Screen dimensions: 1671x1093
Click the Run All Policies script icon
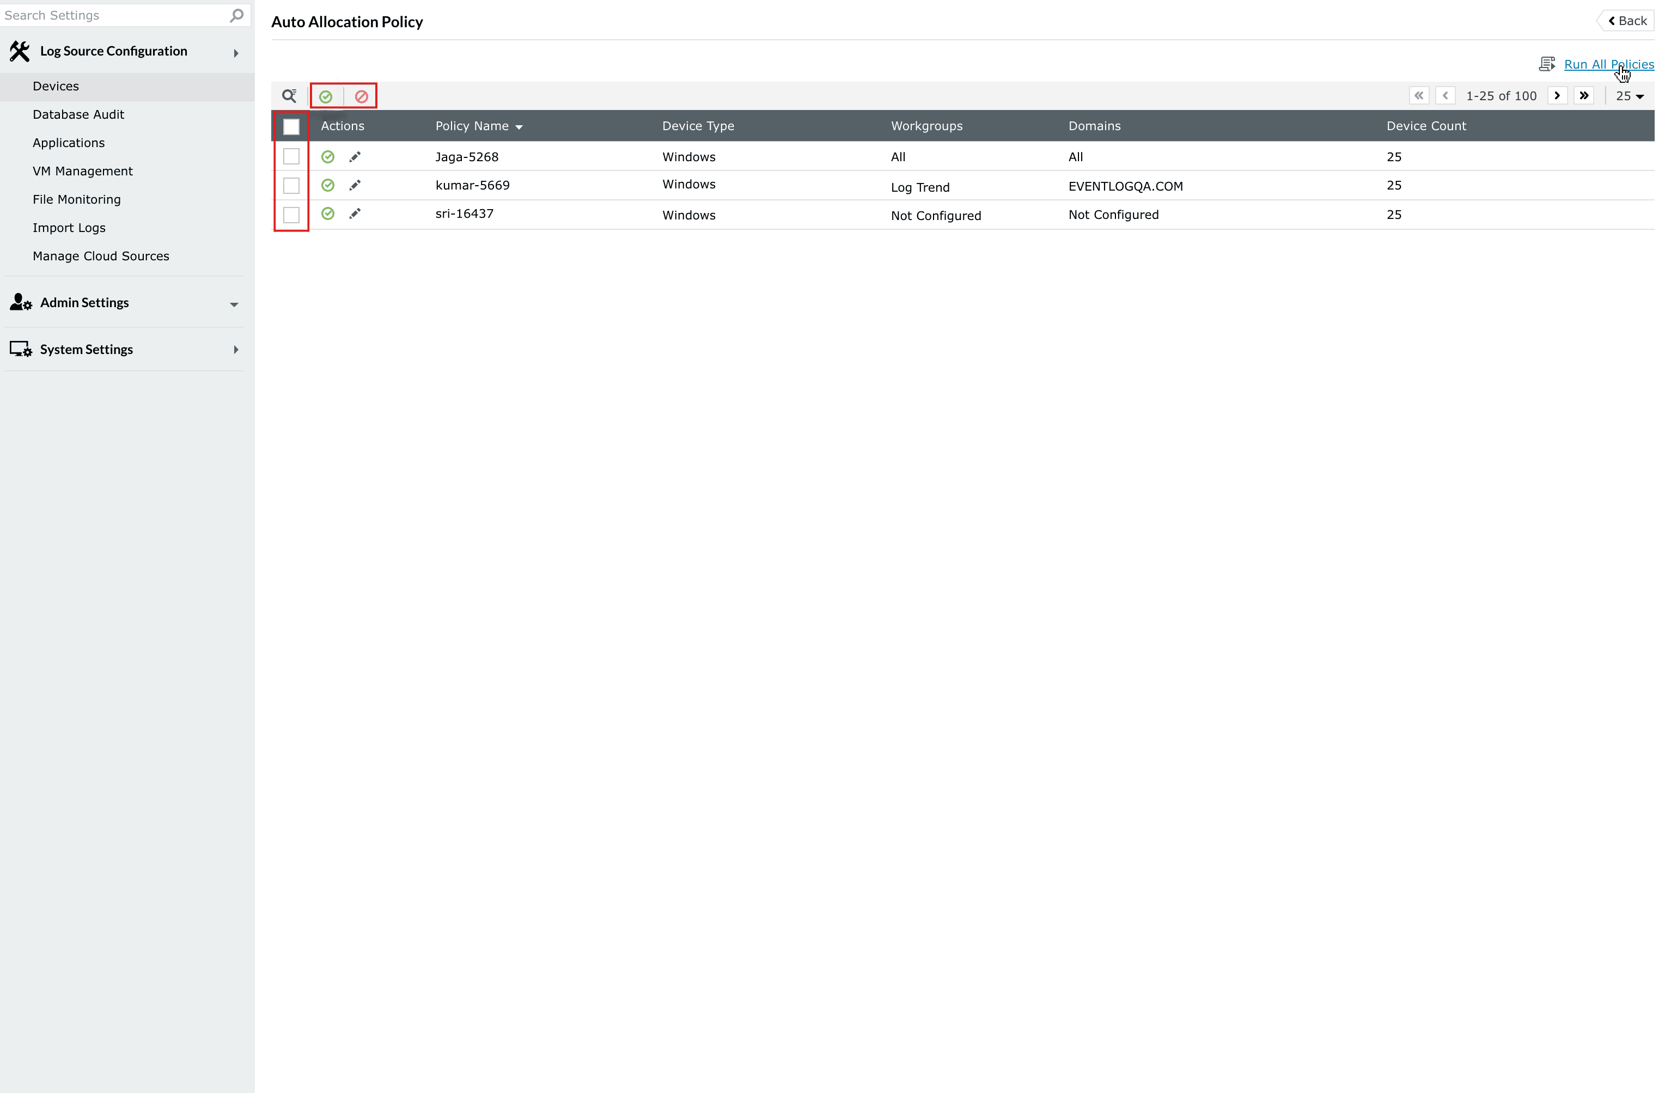pos(1548,63)
